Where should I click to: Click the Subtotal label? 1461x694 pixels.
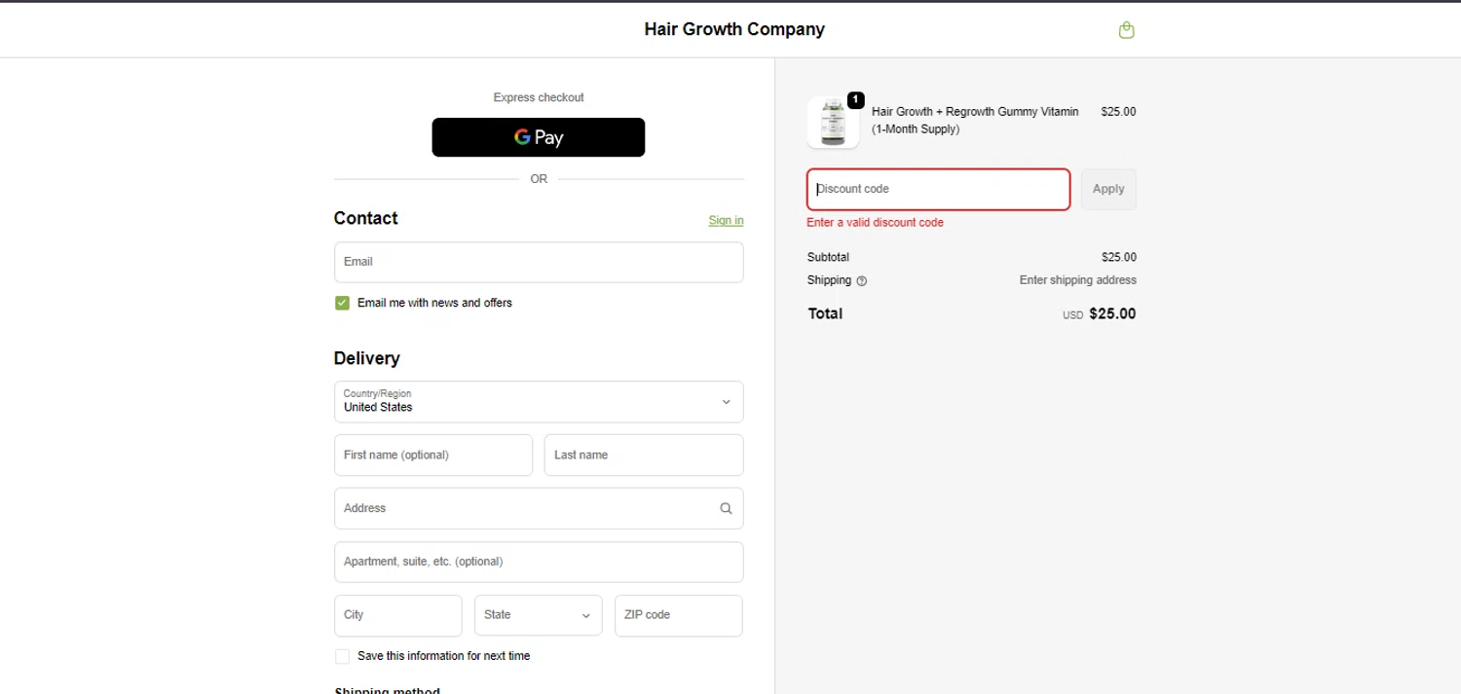tap(828, 258)
